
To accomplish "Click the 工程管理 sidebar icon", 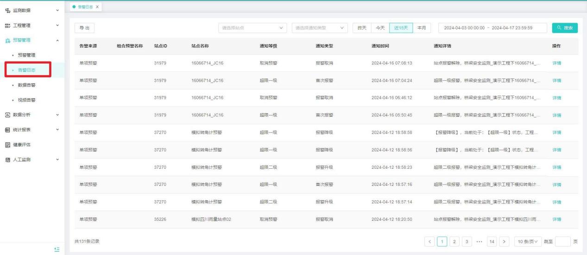I will tap(7, 25).
